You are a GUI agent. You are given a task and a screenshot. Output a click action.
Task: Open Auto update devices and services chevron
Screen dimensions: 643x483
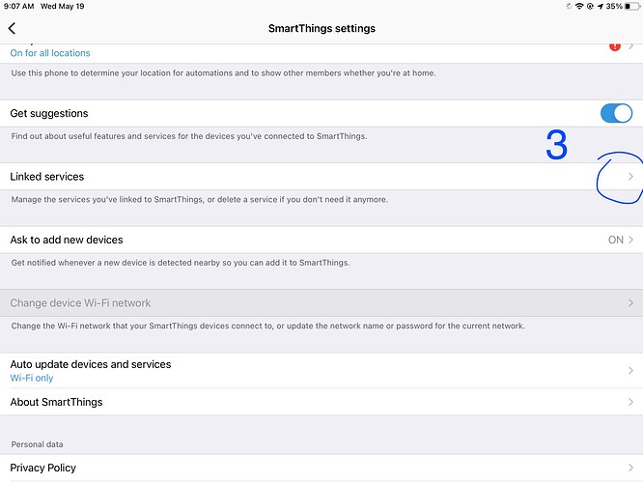tap(630, 371)
